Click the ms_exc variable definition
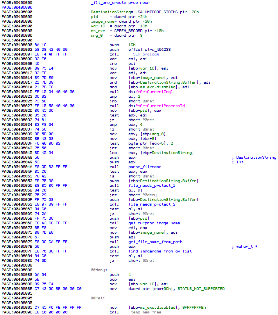 click(127, 31)
